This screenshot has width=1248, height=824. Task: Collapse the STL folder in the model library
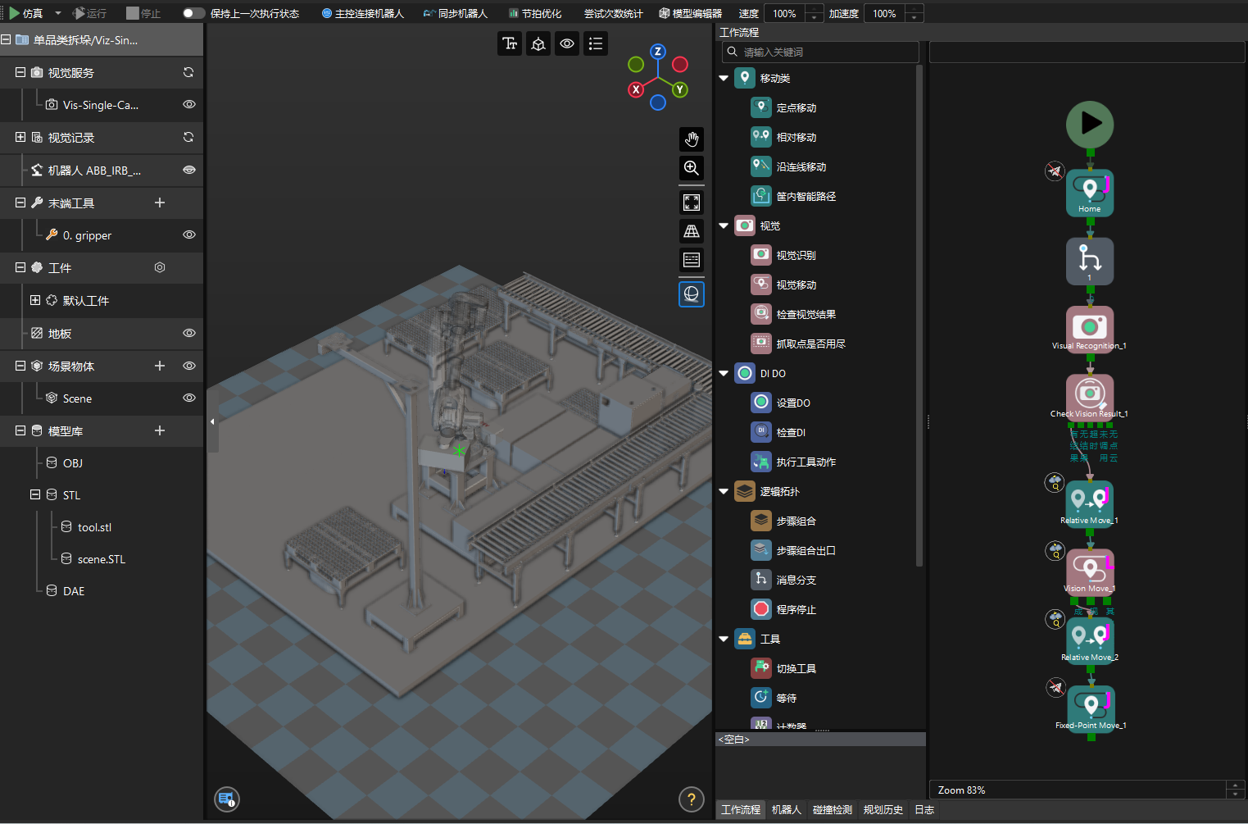click(34, 494)
